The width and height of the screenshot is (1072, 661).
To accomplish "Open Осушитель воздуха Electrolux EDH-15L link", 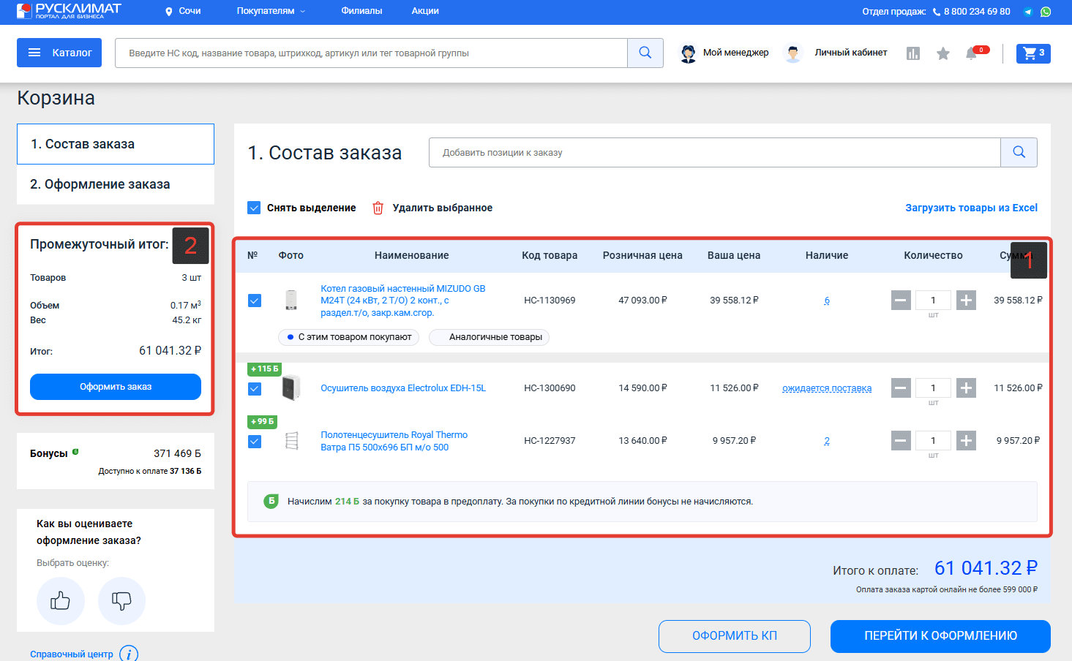I will [403, 388].
